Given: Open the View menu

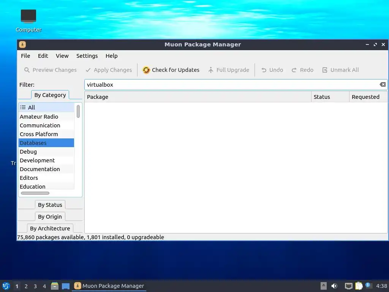Looking at the screenshot, I should [x=62, y=56].
